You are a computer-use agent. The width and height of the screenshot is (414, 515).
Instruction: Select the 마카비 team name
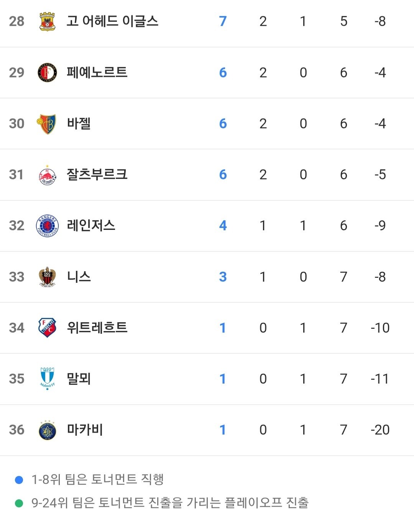[x=85, y=430]
